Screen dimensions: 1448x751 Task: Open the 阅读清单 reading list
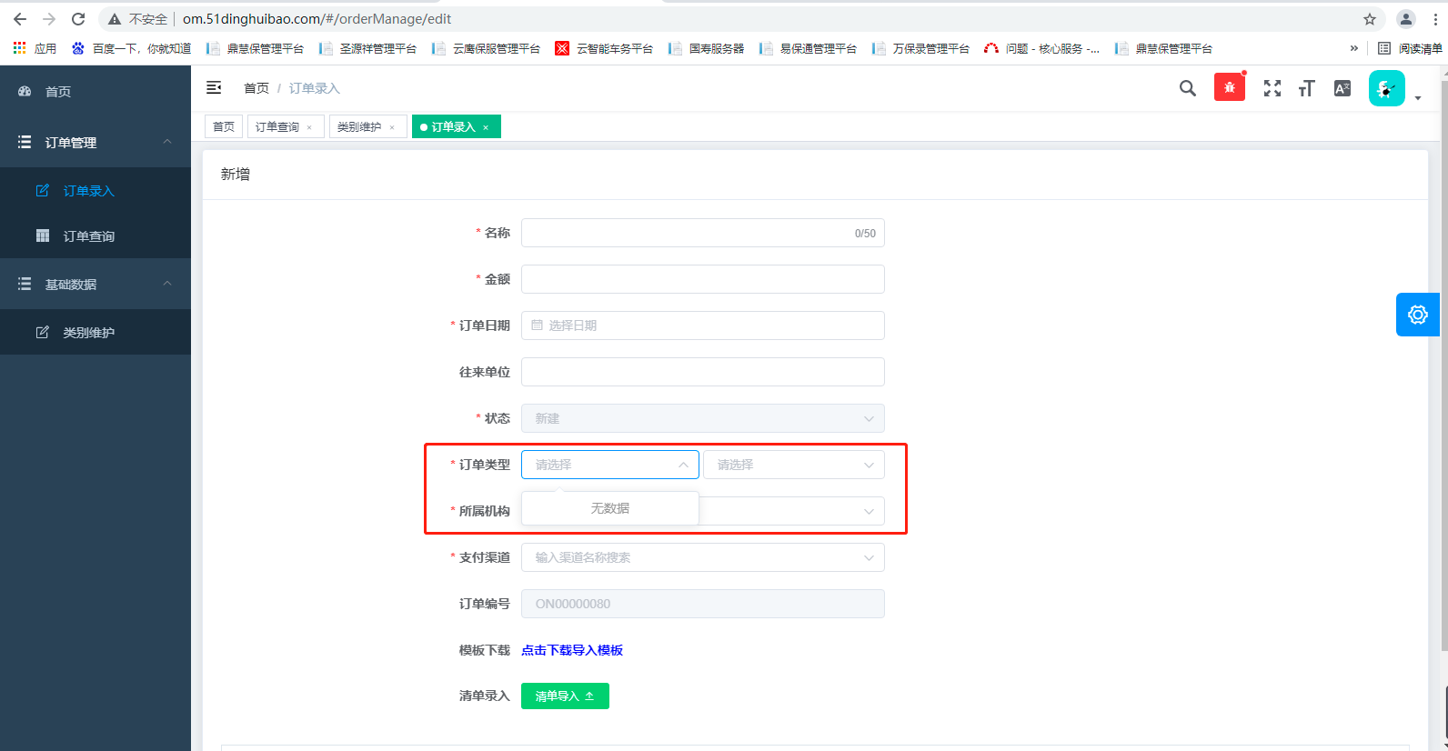pos(1410,48)
